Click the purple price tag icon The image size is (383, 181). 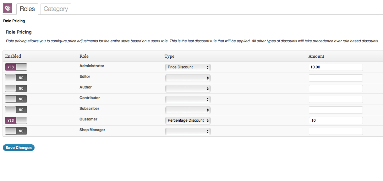(8, 8)
